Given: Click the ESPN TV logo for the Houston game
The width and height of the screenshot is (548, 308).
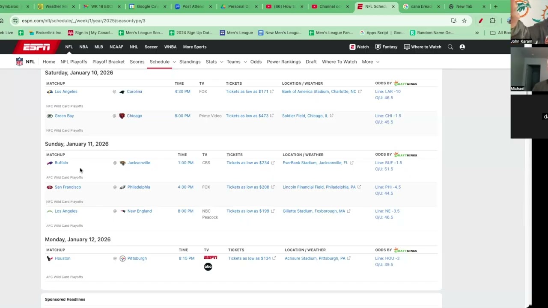Looking at the screenshot, I should tap(210, 258).
